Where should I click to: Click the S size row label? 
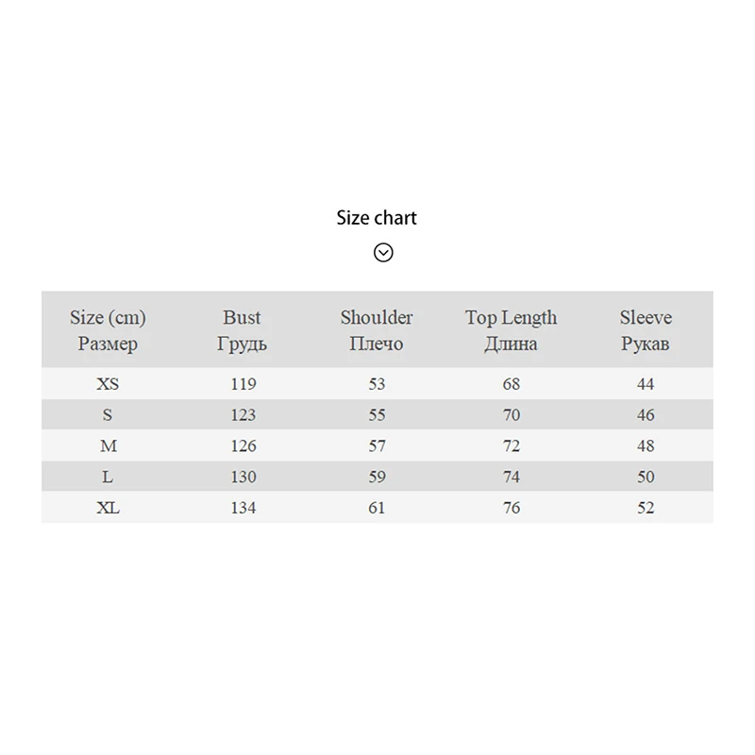[108, 415]
